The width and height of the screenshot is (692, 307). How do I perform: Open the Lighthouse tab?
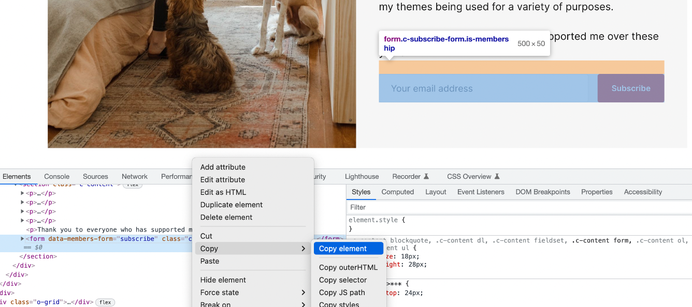pyautogui.click(x=362, y=176)
